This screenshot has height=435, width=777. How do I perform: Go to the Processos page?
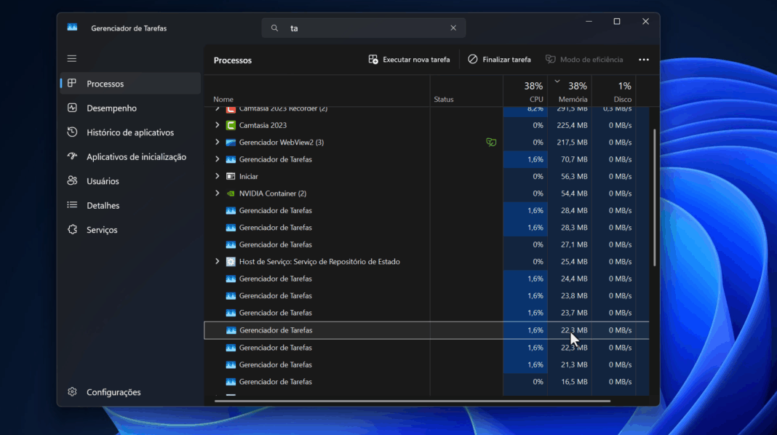pos(130,84)
